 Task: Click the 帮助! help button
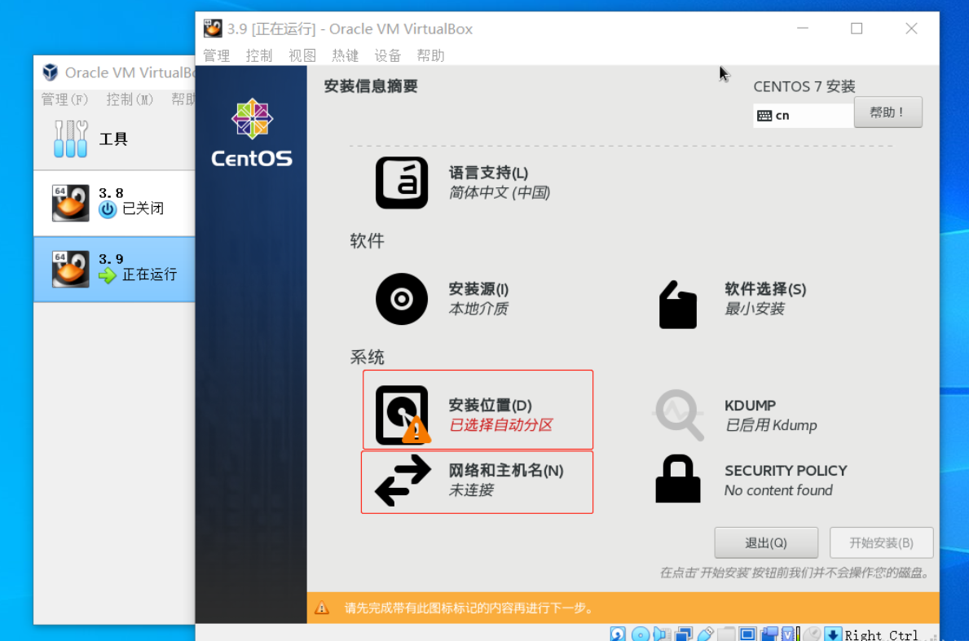point(888,112)
